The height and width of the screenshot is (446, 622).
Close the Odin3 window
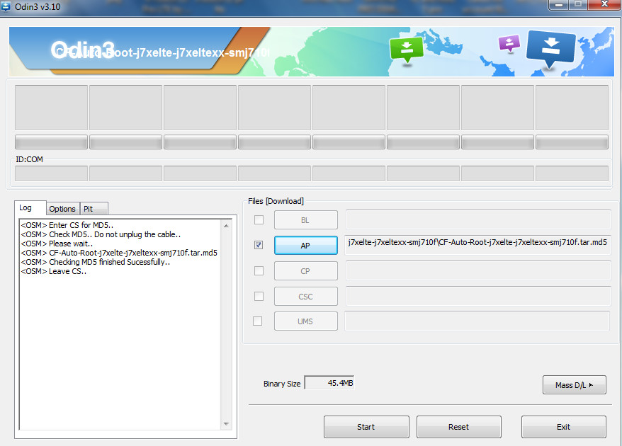point(604,4)
